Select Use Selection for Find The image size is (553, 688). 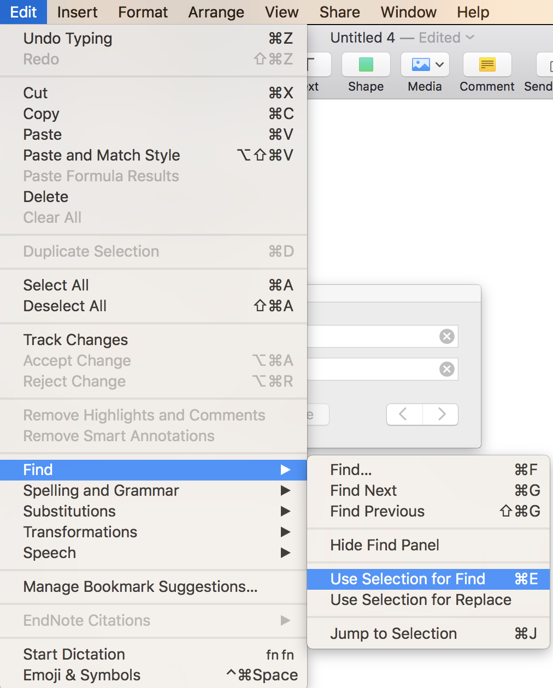408,579
